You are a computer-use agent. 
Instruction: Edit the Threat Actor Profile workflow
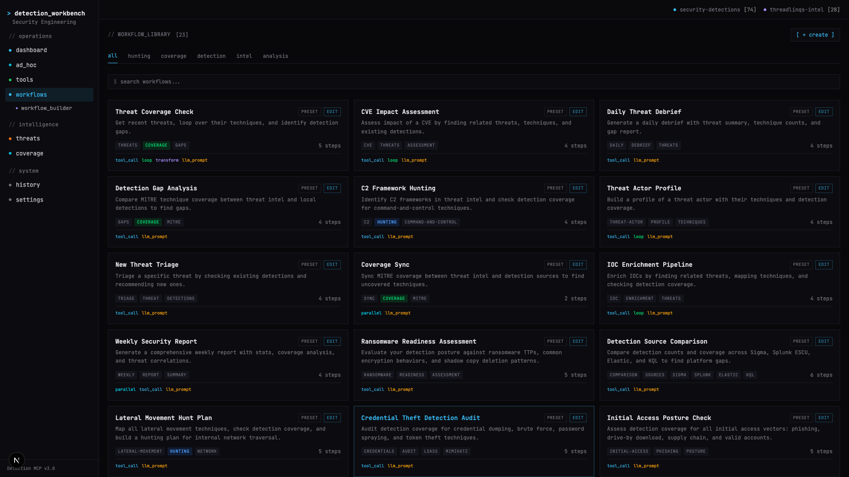pos(824,188)
